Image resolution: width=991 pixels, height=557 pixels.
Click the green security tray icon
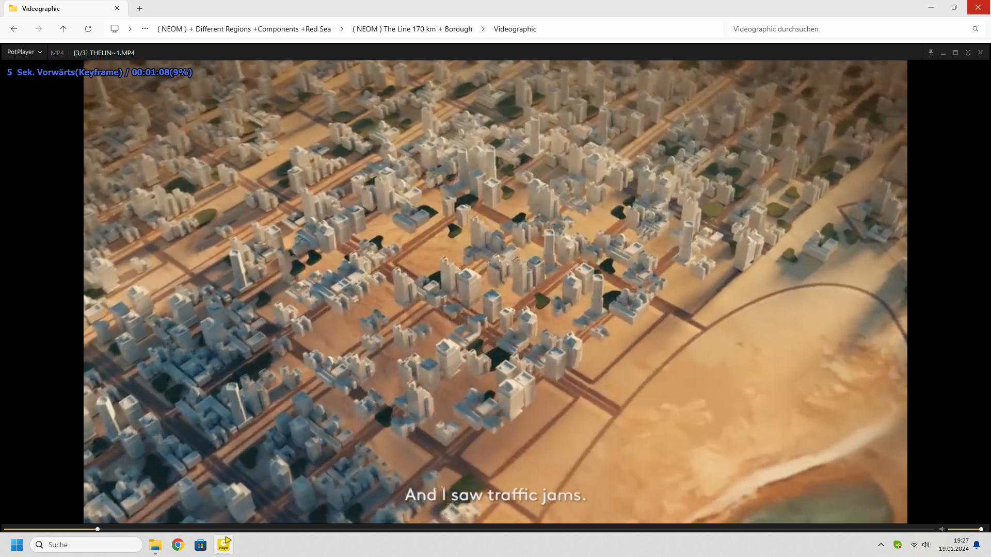click(x=898, y=545)
